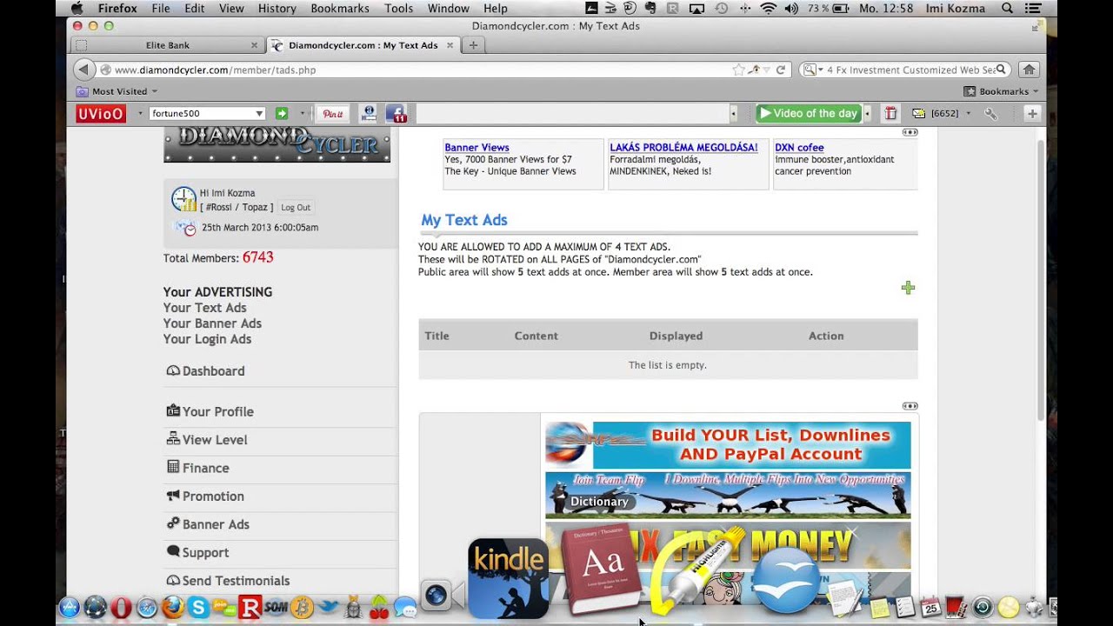Screen dimensions: 1113x626
Task: Click the Pin it toolbar button
Action: point(332,113)
